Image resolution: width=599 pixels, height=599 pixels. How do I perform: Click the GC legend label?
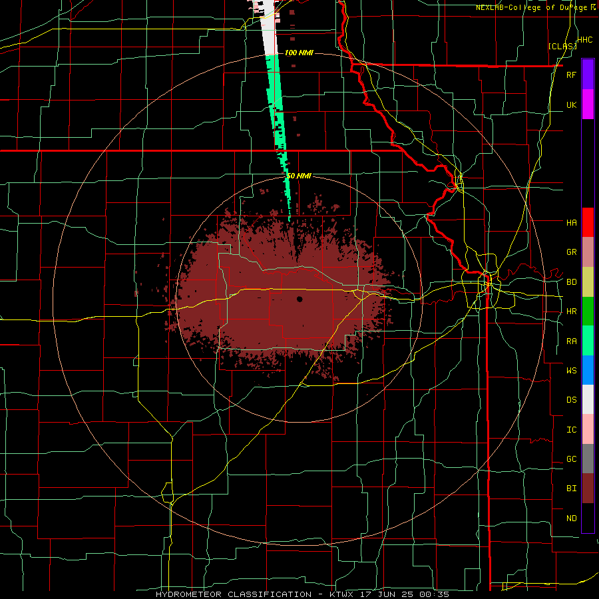tap(571, 459)
